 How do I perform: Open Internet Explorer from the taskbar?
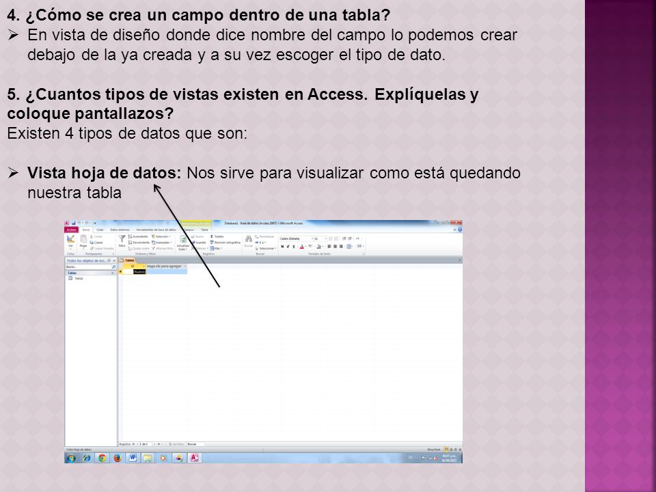(87, 458)
